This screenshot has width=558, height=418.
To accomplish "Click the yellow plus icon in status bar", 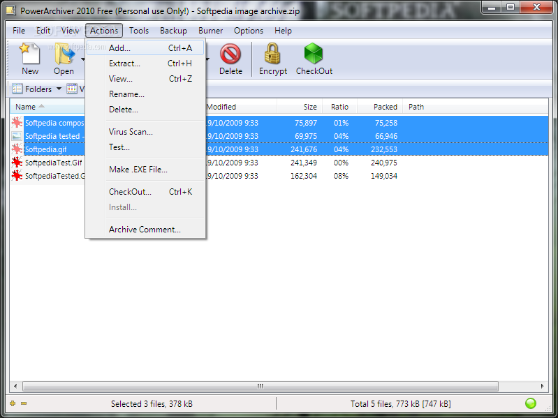I will [x=13, y=403].
